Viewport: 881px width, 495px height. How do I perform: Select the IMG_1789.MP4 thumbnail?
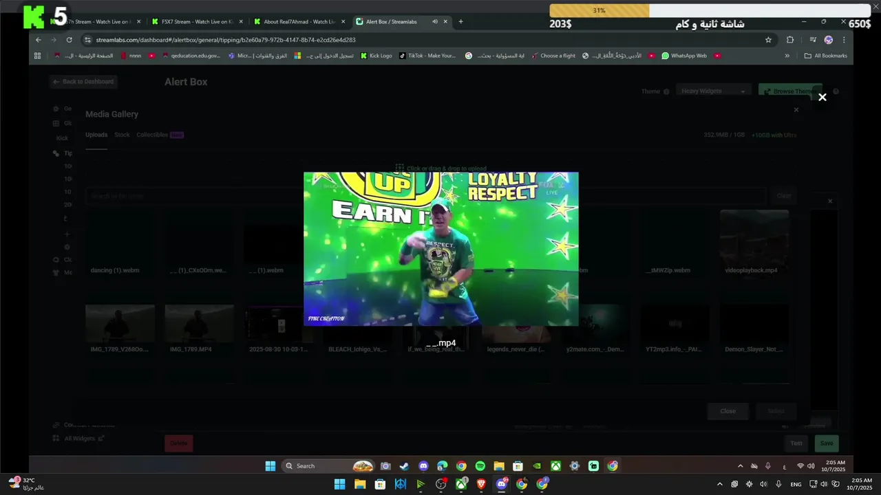click(x=199, y=329)
